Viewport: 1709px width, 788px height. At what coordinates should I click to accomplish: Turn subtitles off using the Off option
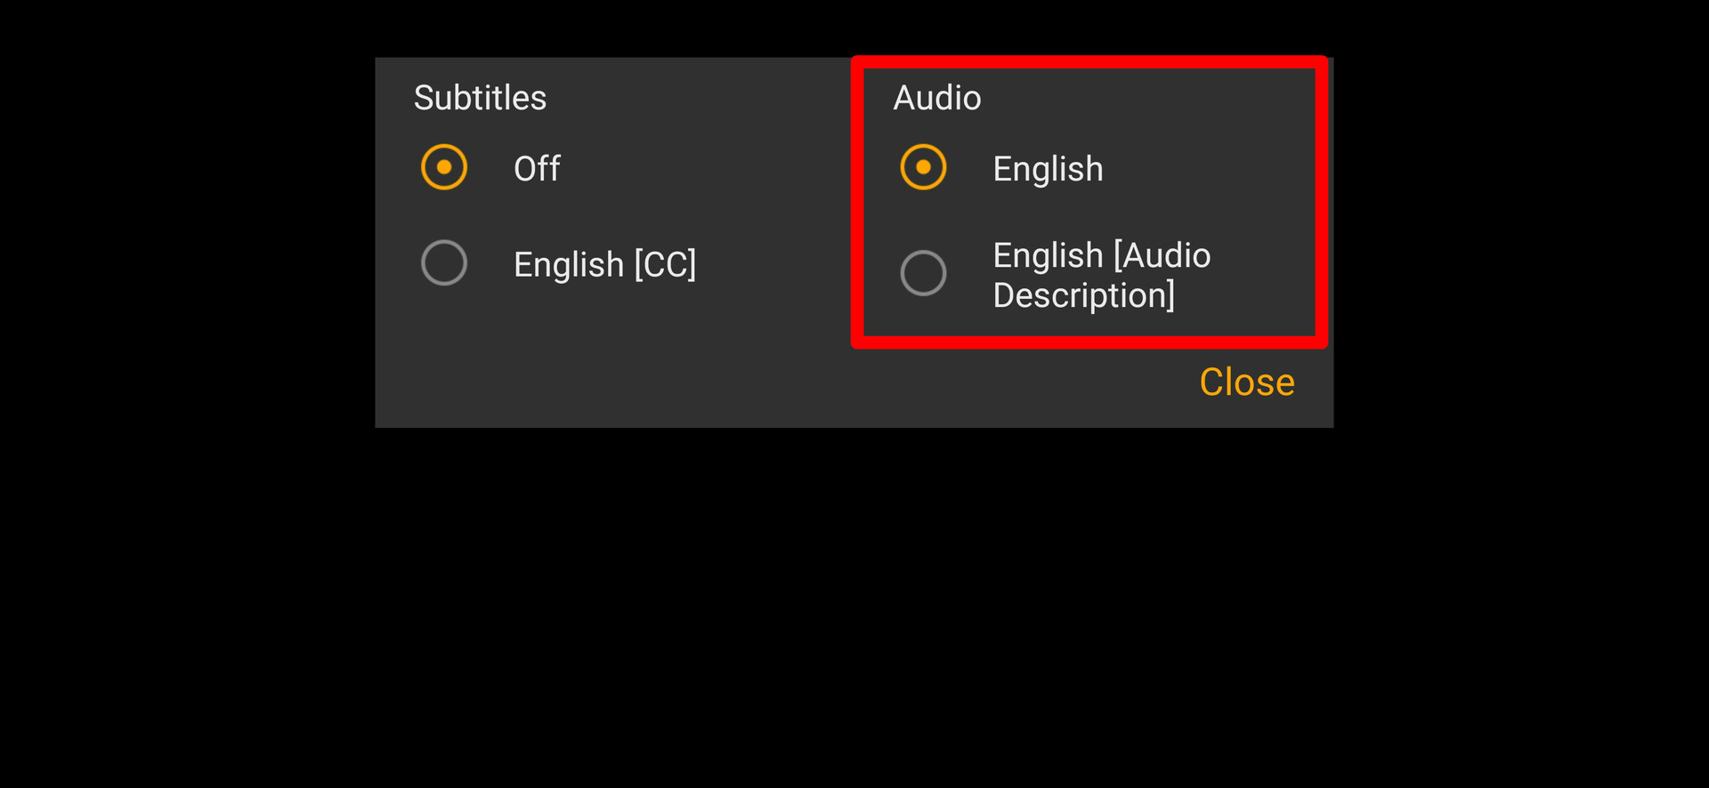pyautogui.click(x=444, y=167)
